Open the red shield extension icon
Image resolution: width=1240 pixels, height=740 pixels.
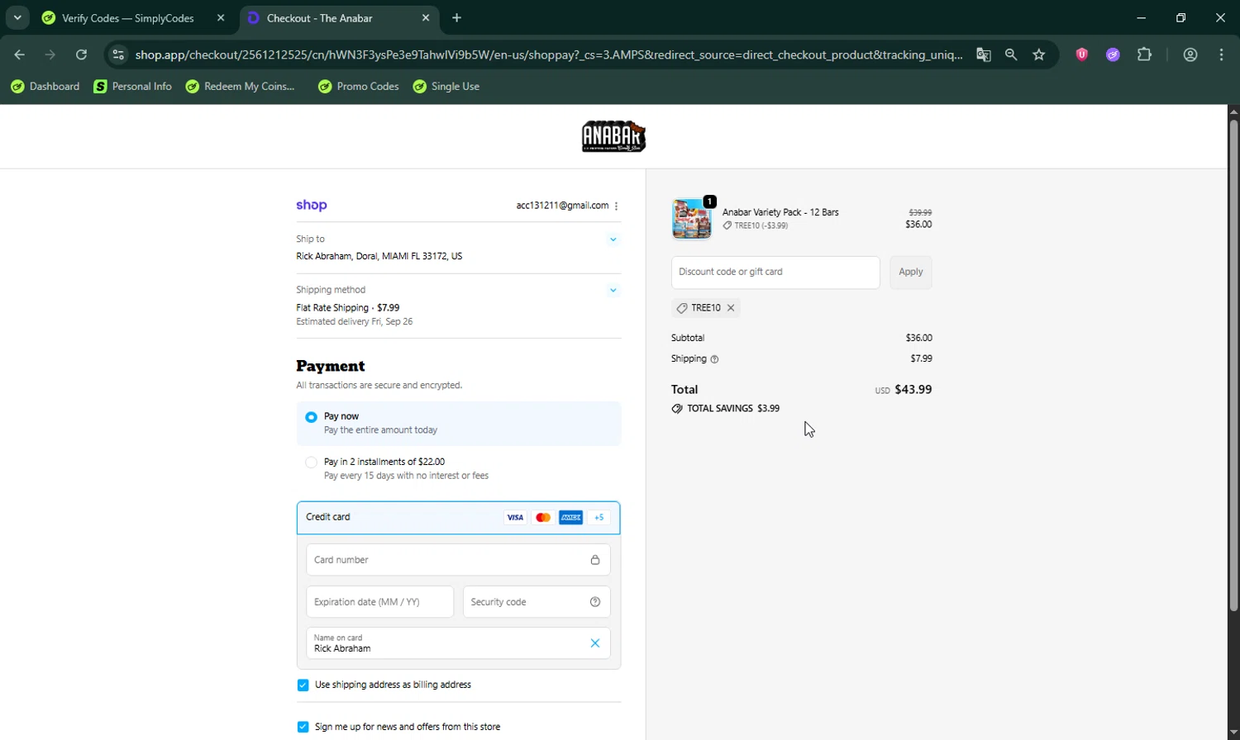pyautogui.click(x=1081, y=55)
